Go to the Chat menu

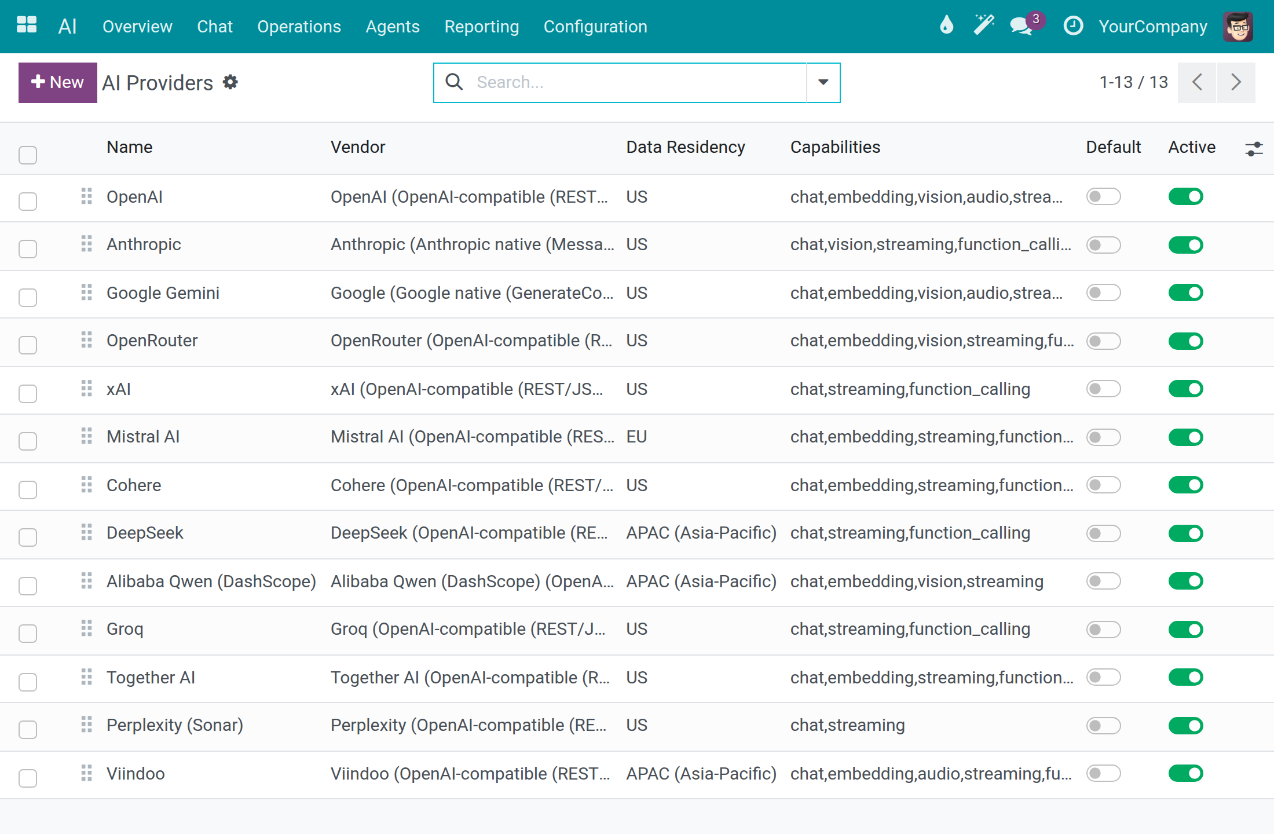tap(215, 27)
